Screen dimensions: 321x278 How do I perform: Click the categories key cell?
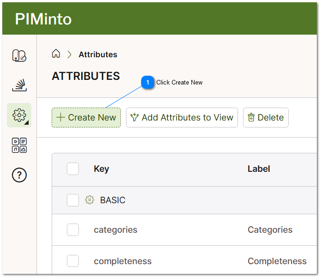click(x=115, y=230)
